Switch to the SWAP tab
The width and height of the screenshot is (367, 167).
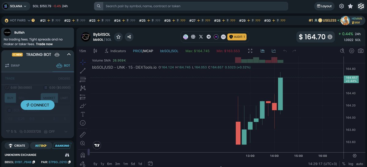(x=13, y=65)
